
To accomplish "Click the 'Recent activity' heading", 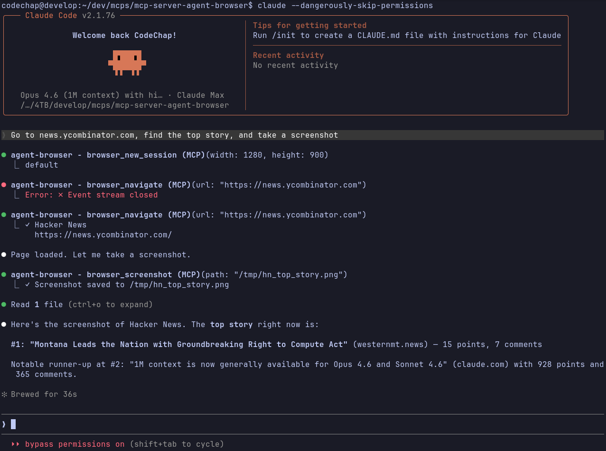I will click(289, 56).
